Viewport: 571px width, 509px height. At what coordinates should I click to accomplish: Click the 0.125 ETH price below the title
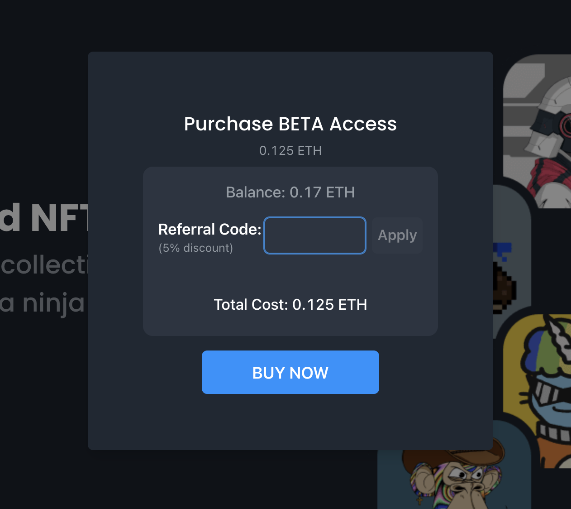point(290,150)
